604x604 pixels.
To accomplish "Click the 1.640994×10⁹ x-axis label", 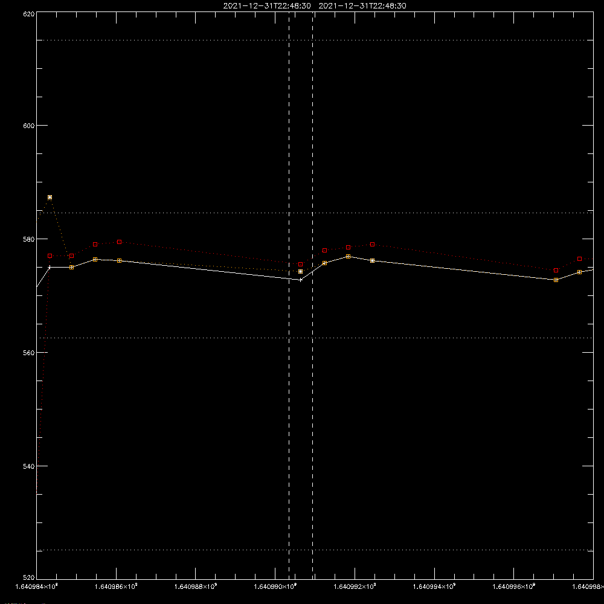I will (x=434, y=586).
